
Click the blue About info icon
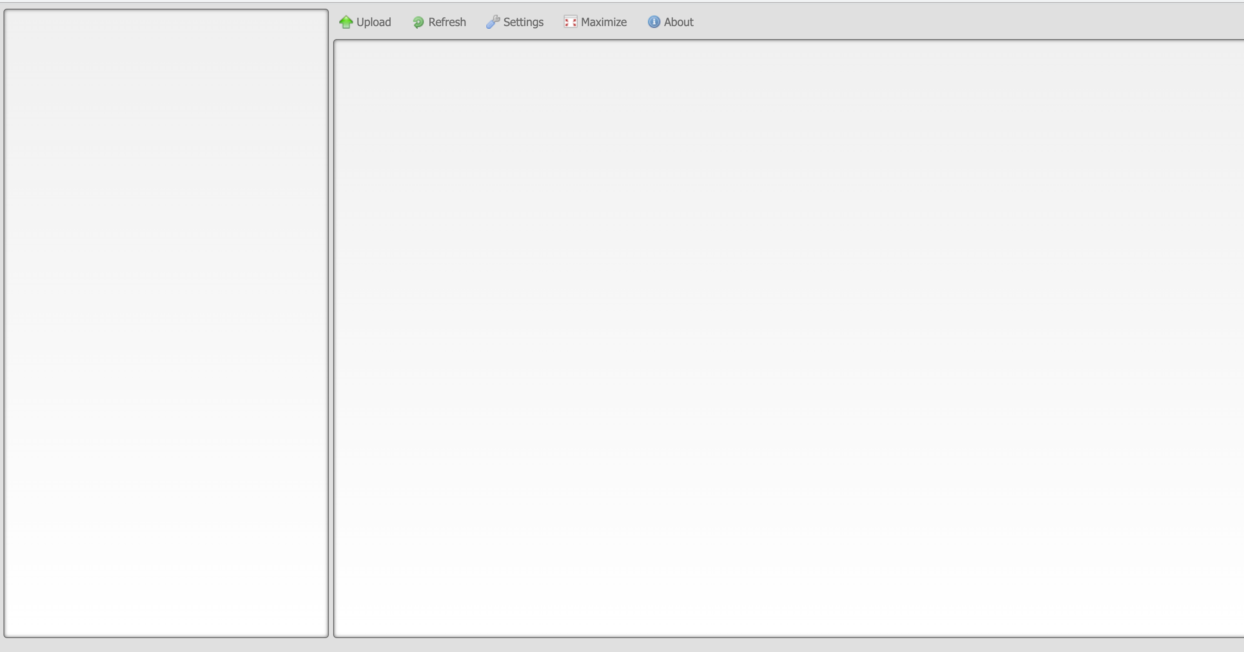coord(653,22)
